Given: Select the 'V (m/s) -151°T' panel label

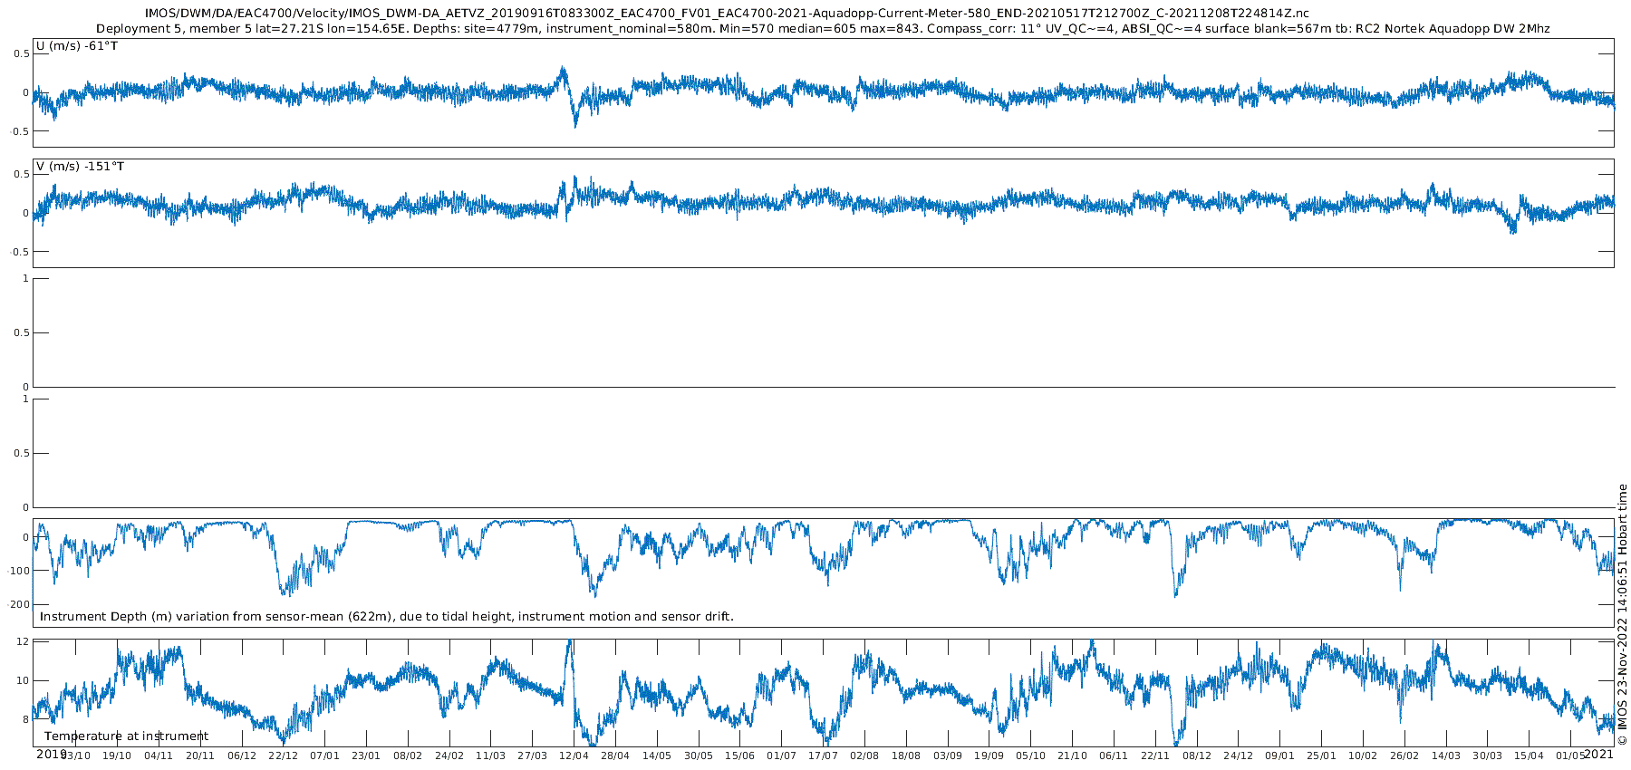Looking at the screenshot, I should (80, 167).
